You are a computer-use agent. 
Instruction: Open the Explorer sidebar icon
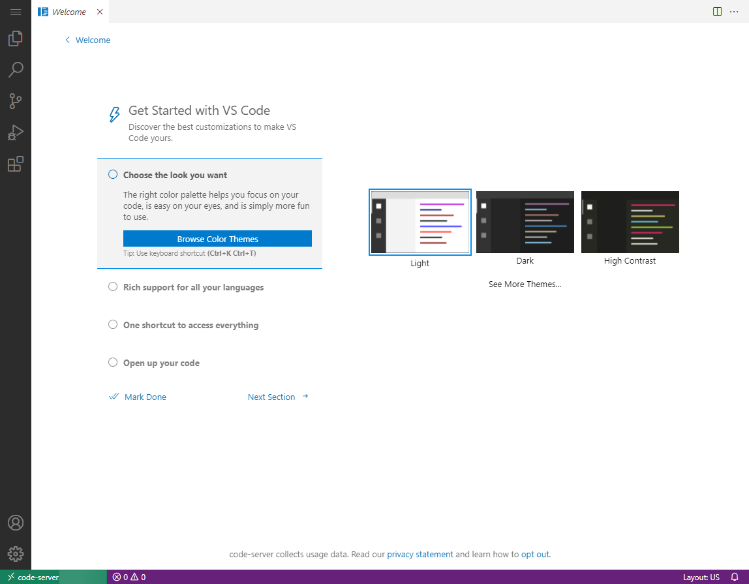coord(16,38)
